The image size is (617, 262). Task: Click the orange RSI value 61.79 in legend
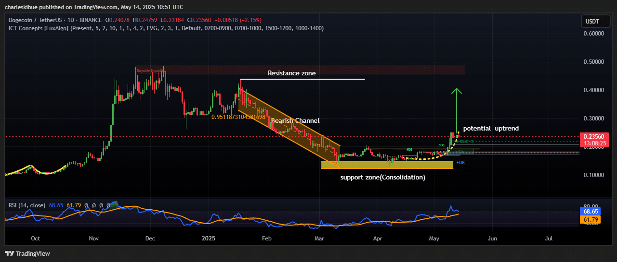point(73,205)
